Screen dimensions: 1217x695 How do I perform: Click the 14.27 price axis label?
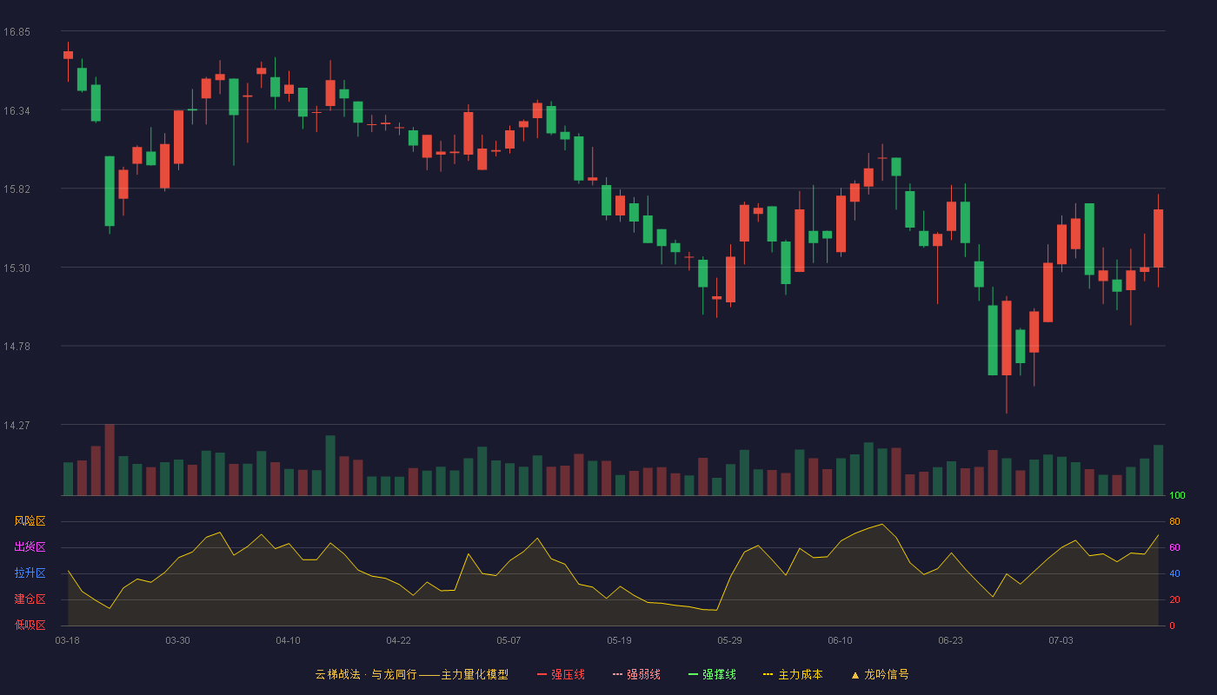17,426
